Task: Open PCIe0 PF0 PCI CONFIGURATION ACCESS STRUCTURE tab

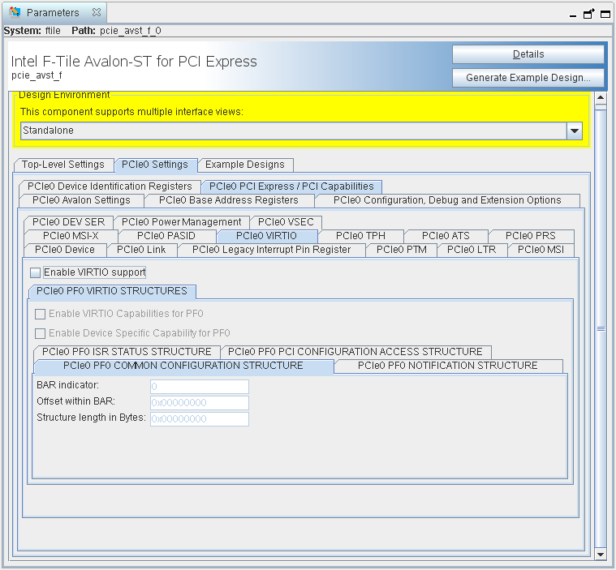Action: point(355,352)
